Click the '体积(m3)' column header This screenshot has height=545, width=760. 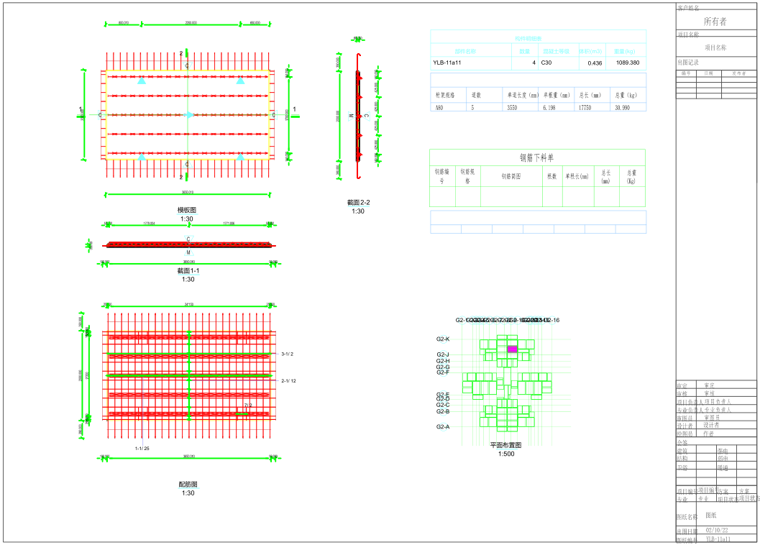(x=590, y=51)
